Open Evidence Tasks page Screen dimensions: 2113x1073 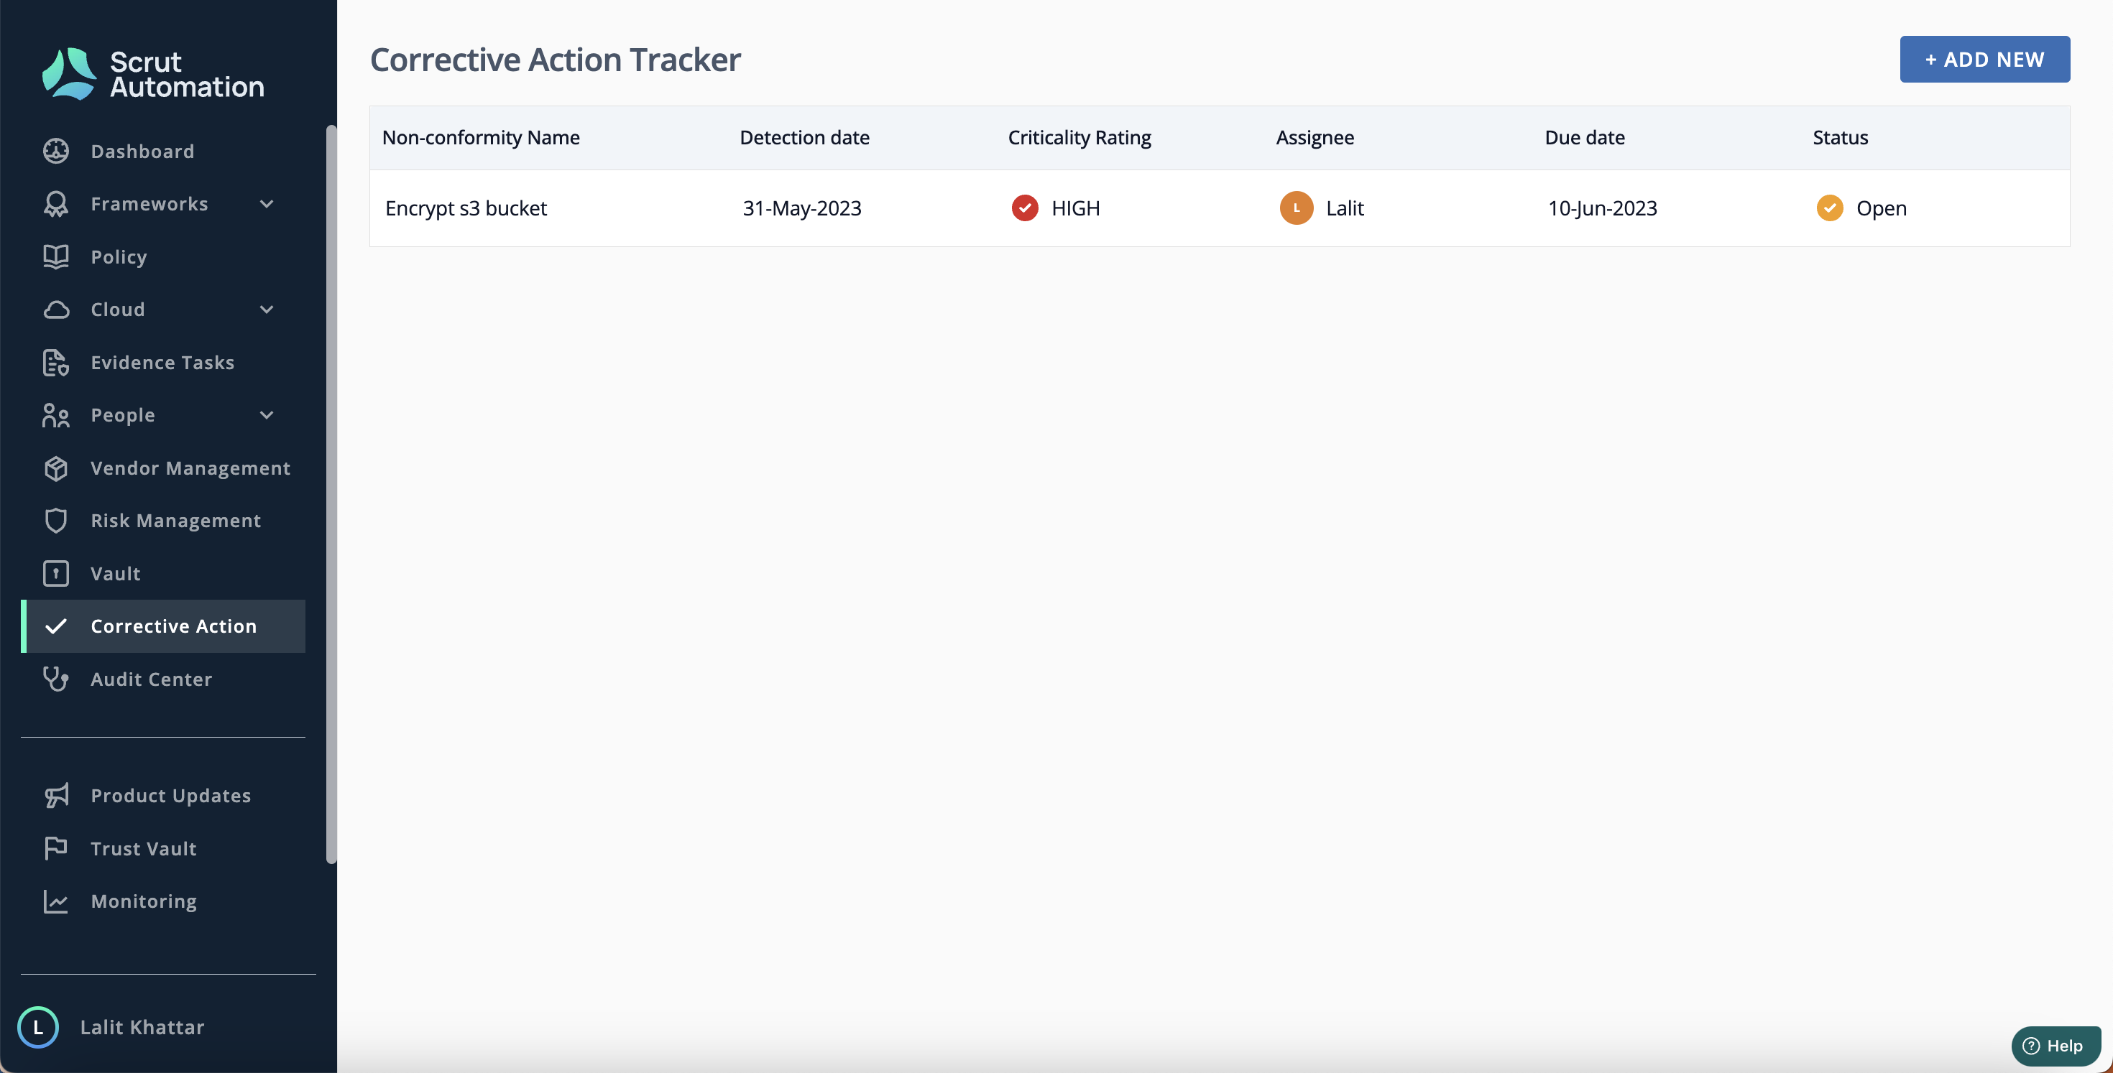point(162,362)
